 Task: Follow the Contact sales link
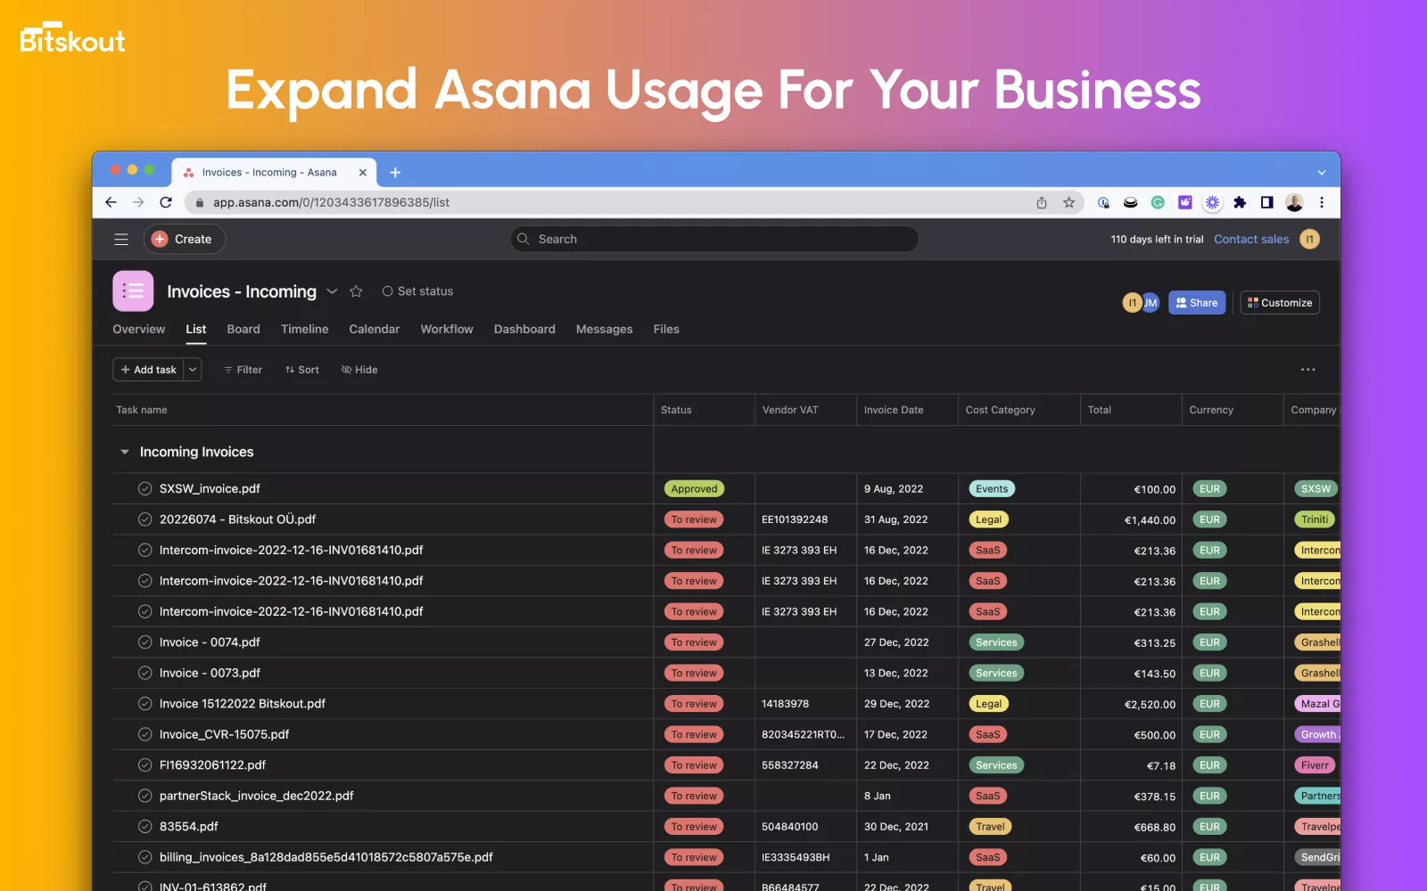click(1250, 239)
